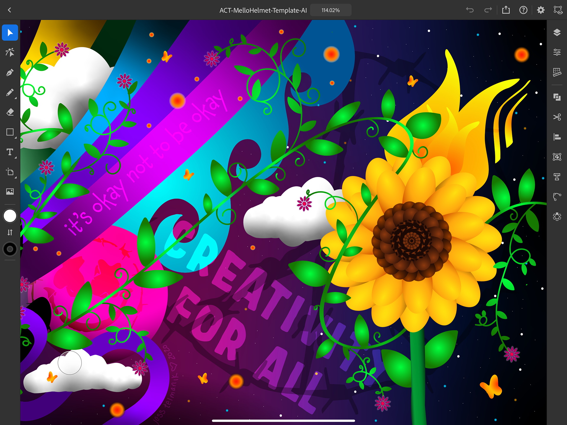Swap fill and stroke colors
The image size is (567, 425).
(10, 232)
